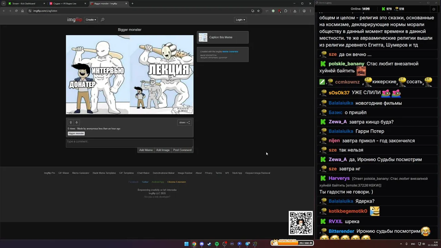Focus the Type a comment field
This screenshot has height=248, width=441.
coord(130,143)
